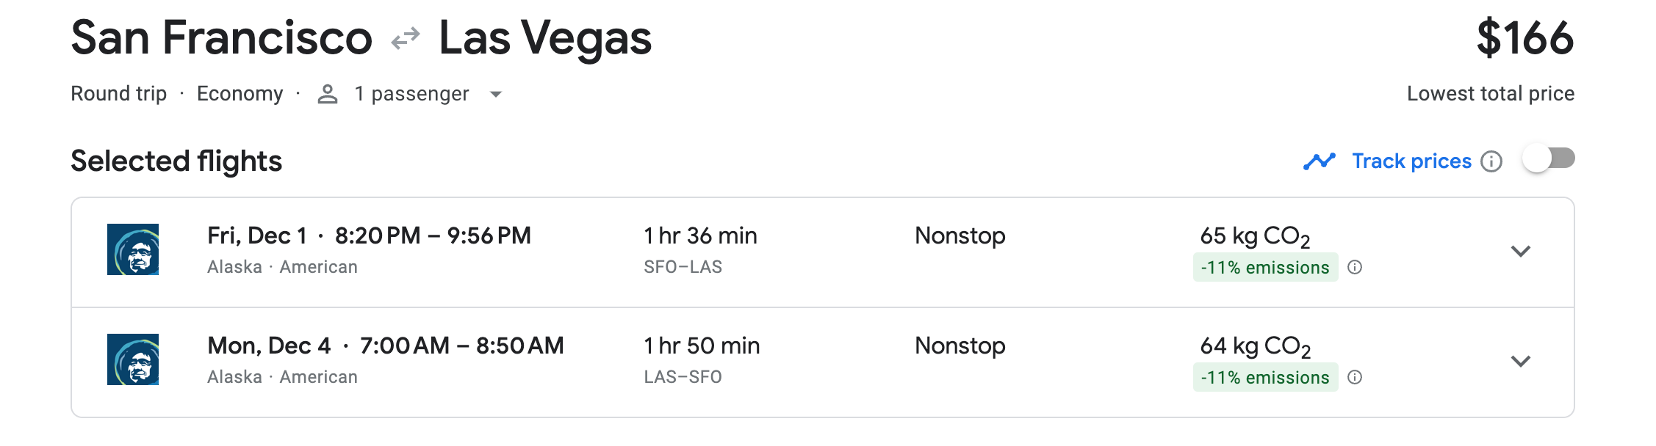1656x446 pixels.
Task: Select the Mon, Dec 4 7:00 AM flight row
Action: point(823,362)
